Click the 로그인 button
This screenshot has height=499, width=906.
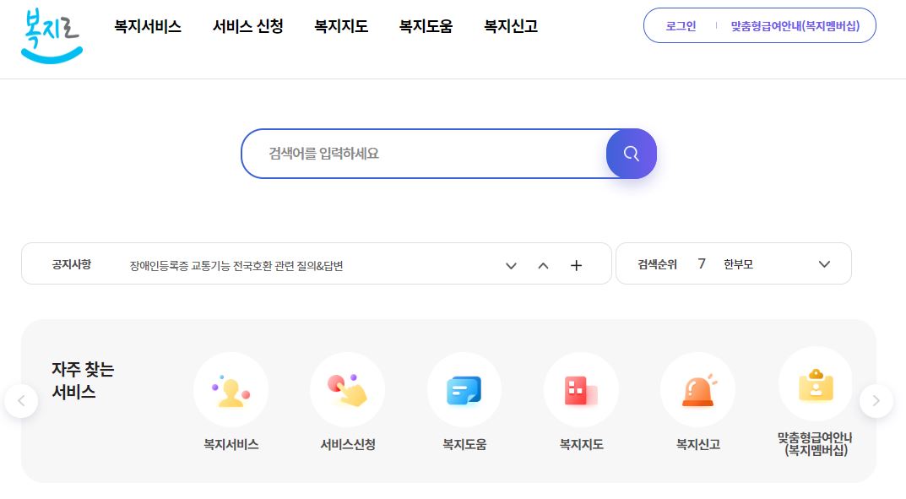click(680, 25)
